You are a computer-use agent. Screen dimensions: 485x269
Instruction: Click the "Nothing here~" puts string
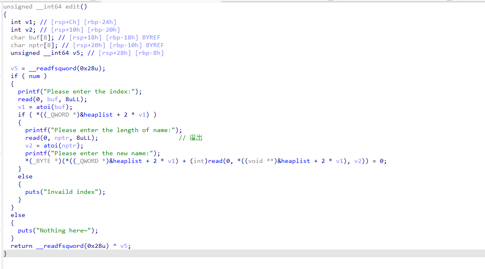(x=63, y=231)
